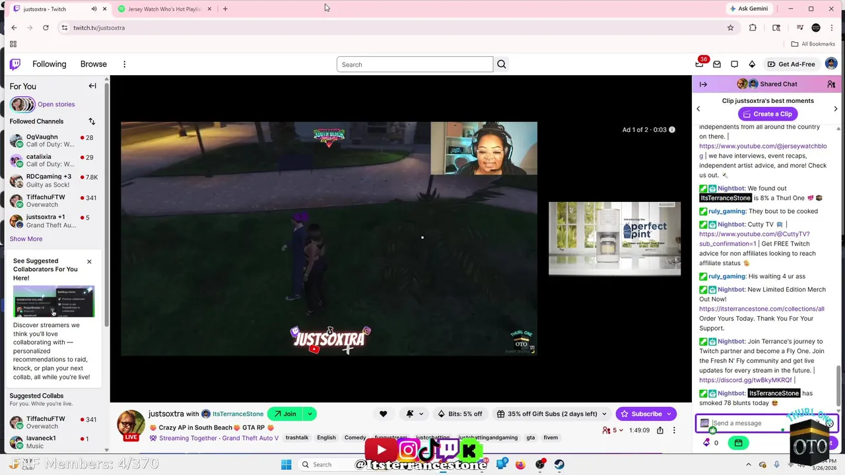Image resolution: width=845 pixels, height=475 pixels.
Task: Open catalixia channel in sidebar
Action: tap(53, 160)
